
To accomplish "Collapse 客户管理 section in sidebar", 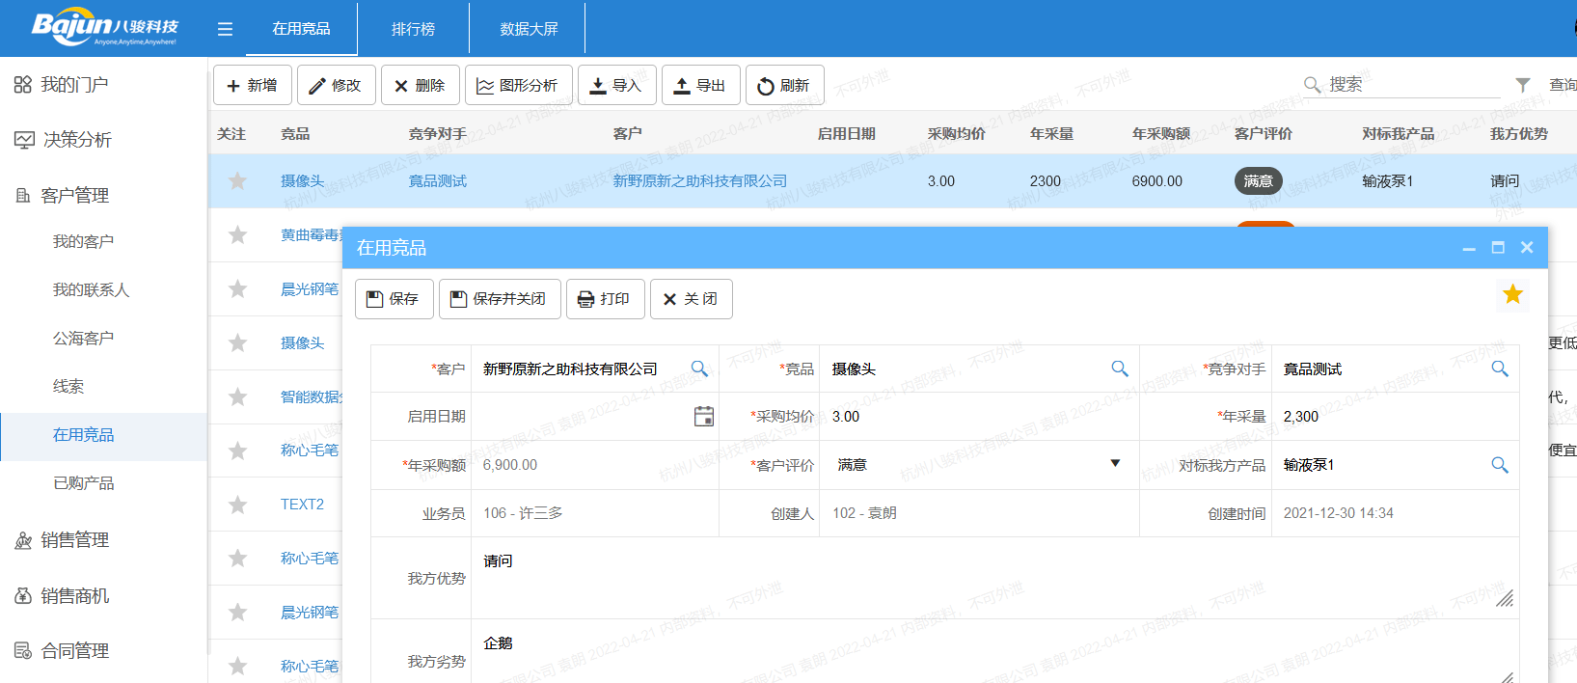I will 74,196.
